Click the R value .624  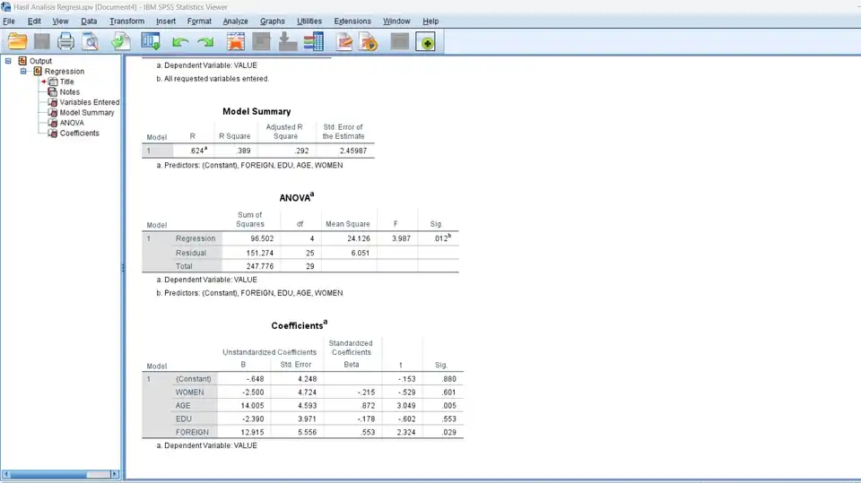pos(197,151)
